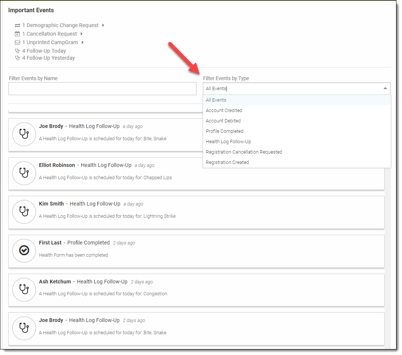Expand the Demographic Change Request arrow
The width and height of the screenshot is (402, 355).
coord(103,26)
